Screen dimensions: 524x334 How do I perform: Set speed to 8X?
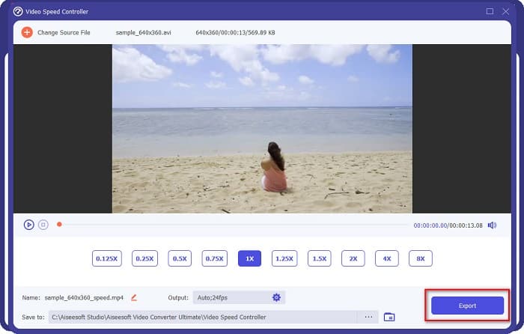point(421,258)
